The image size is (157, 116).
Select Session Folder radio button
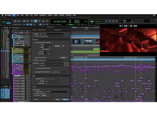coord(35,92)
